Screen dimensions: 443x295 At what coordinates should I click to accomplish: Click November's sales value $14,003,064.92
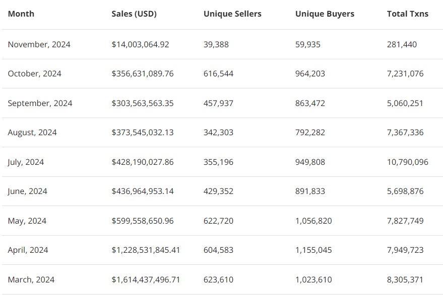coord(140,44)
